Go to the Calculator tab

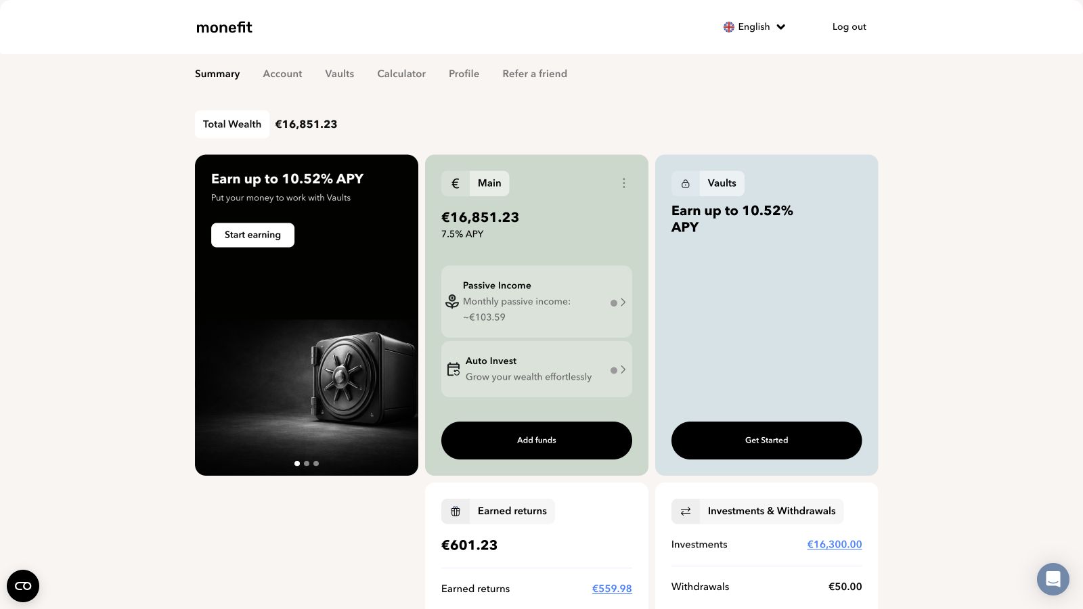click(x=401, y=74)
